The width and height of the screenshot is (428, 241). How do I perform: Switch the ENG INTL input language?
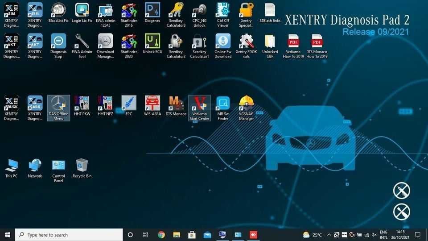pyautogui.click(x=383, y=235)
